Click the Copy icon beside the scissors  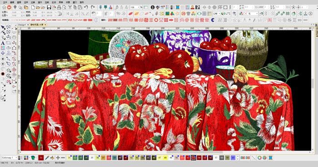point(75,8)
